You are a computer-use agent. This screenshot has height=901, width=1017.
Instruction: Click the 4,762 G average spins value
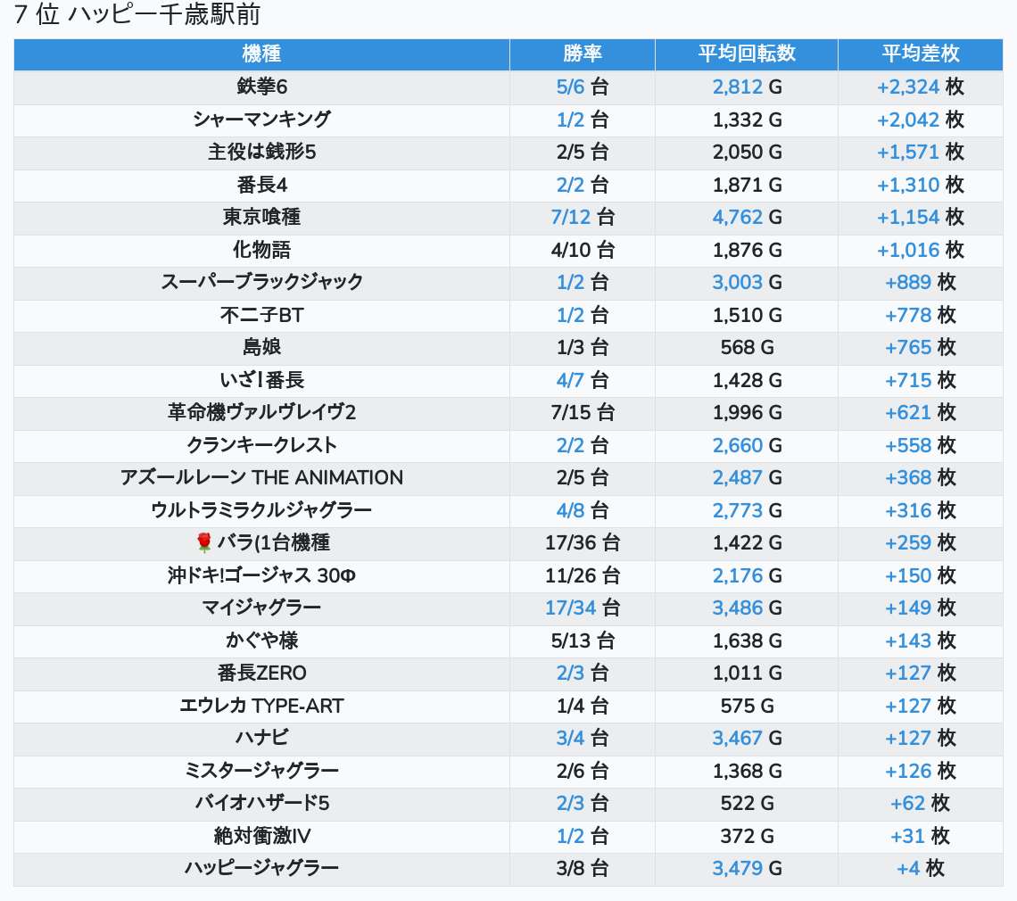click(x=738, y=217)
